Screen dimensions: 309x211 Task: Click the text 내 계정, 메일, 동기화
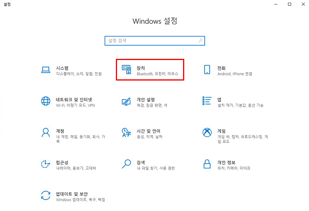73,137
